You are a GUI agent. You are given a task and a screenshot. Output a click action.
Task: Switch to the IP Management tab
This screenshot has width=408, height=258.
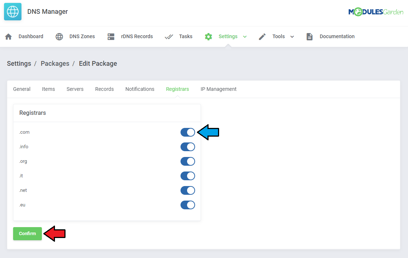point(218,89)
